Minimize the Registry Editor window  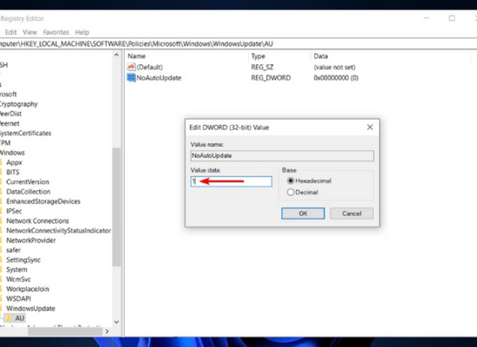(x=427, y=18)
